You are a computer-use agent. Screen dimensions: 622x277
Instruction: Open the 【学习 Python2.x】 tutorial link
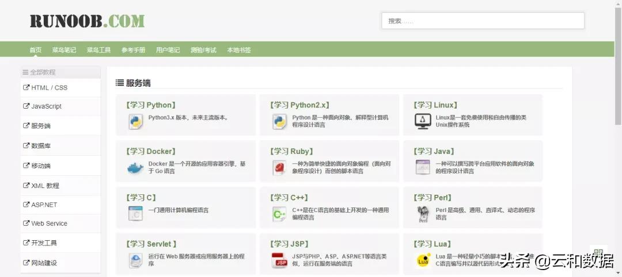click(x=299, y=105)
